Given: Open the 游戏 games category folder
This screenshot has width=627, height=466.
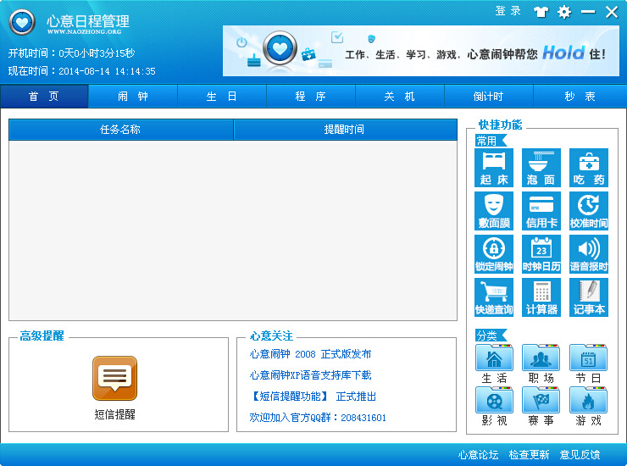Looking at the screenshot, I should (588, 406).
